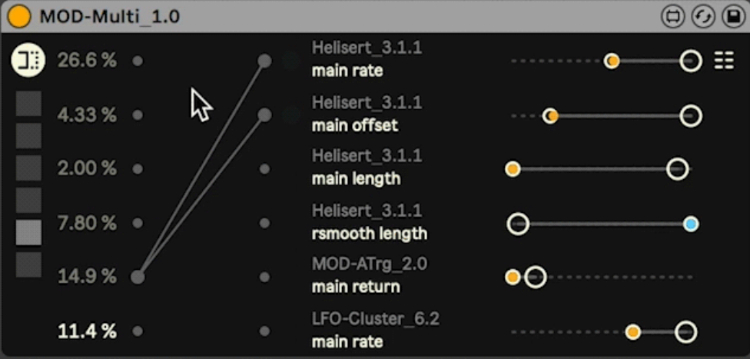The height and width of the screenshot is (359, 750).
Task: Click the blue handle on rsmooth length slider
Action: (x=691, y=224)
